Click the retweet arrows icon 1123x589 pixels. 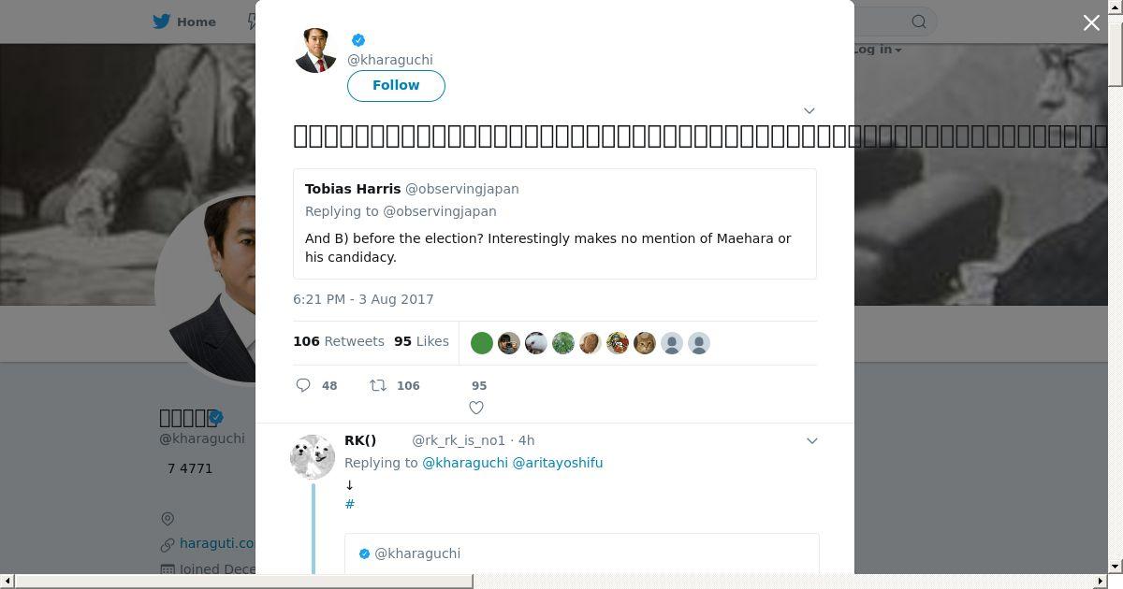[x=378, y=385]
